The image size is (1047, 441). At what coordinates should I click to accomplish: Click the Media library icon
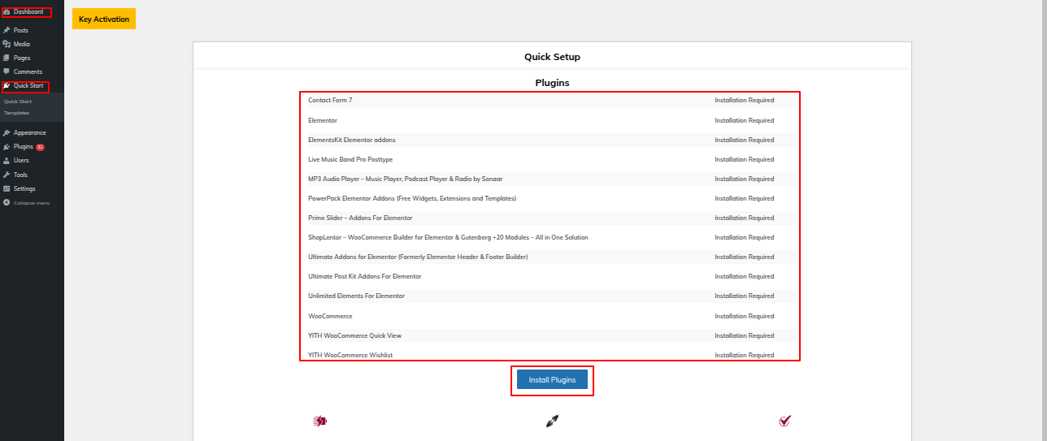[x=7, y=44]
